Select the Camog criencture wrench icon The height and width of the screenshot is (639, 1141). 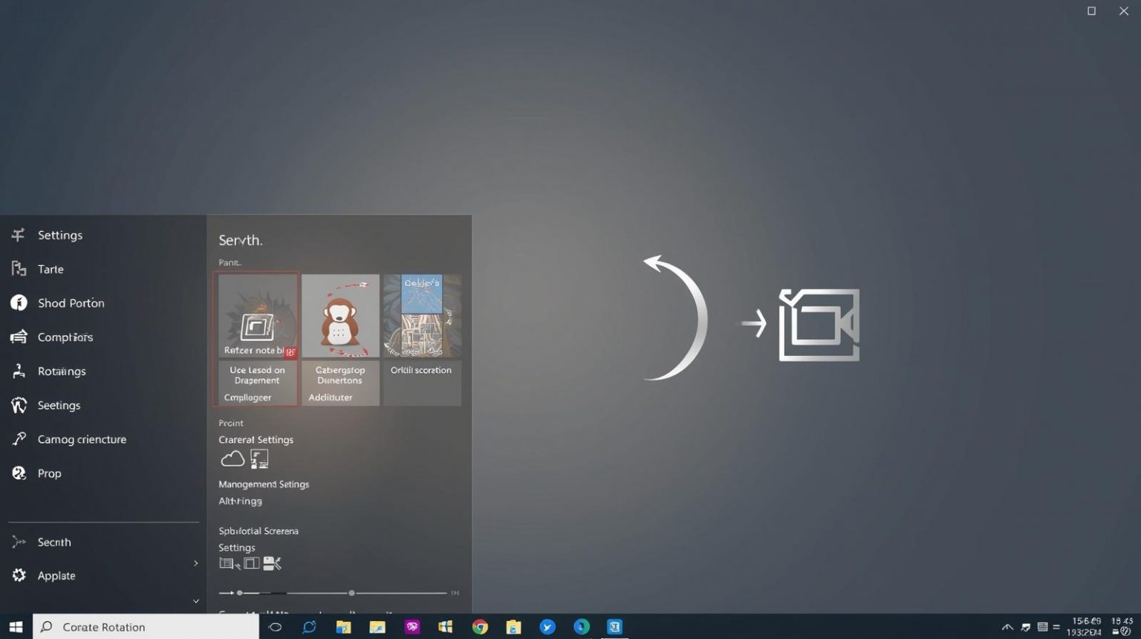(x=18, y=439)
